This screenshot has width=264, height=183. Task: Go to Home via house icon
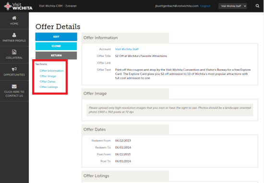click(x=14, y=18)
